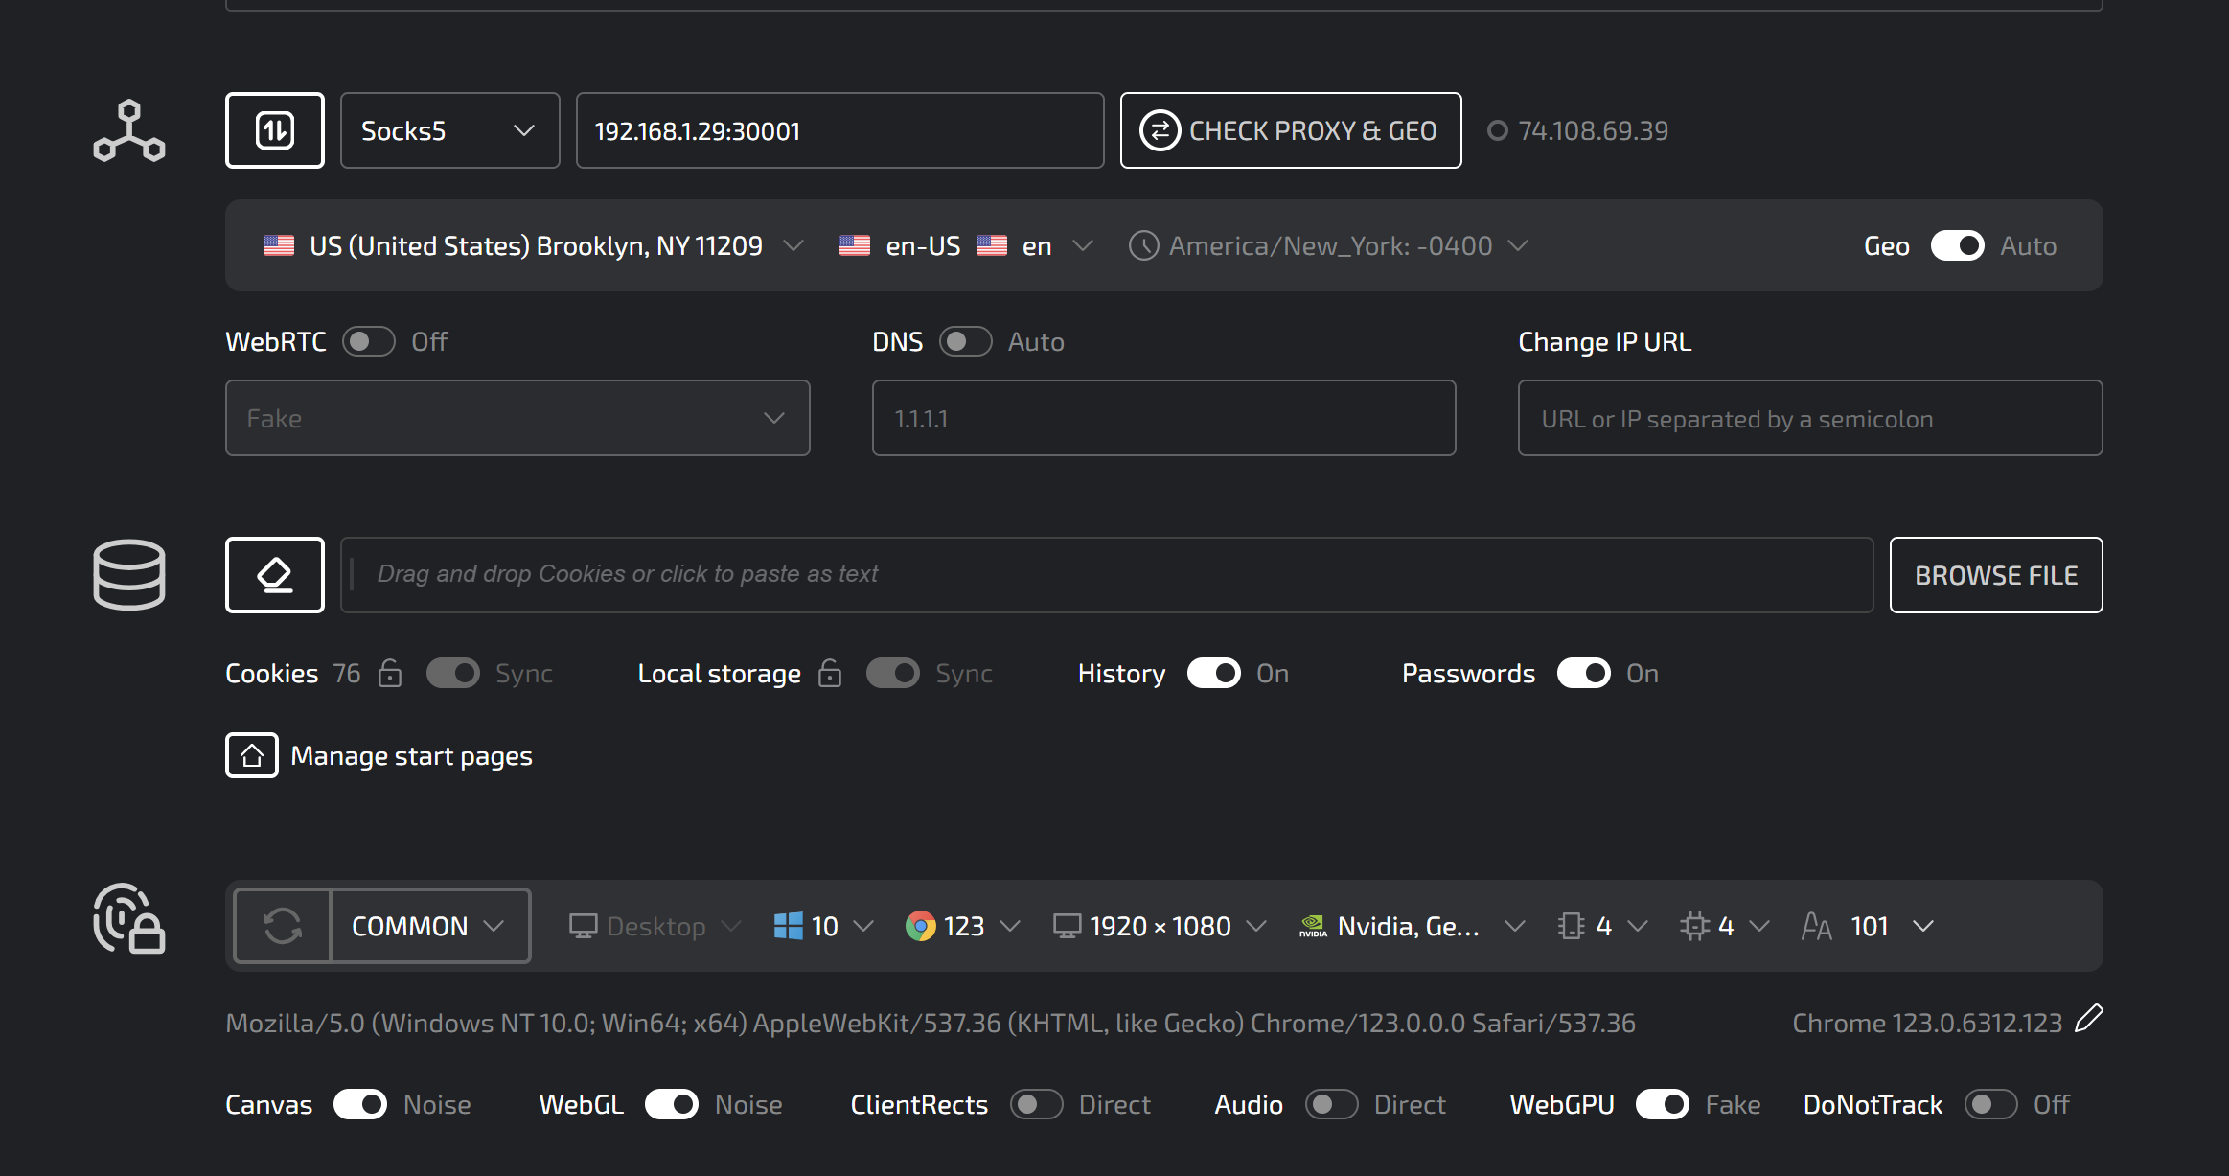Click the network nodes proxy section icon
Viewport: 2229px width, 1176px height.
(x=129, y=130)
